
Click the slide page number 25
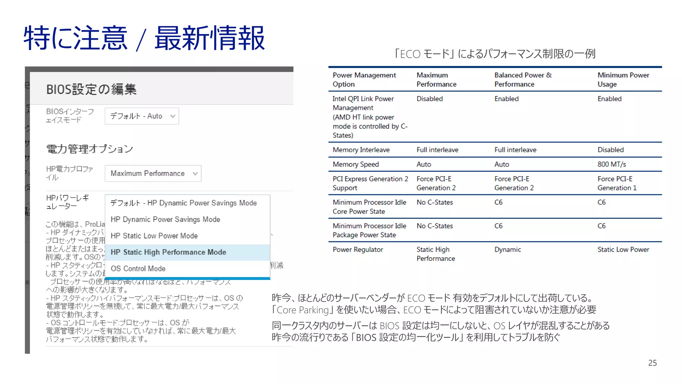(652, 363)
